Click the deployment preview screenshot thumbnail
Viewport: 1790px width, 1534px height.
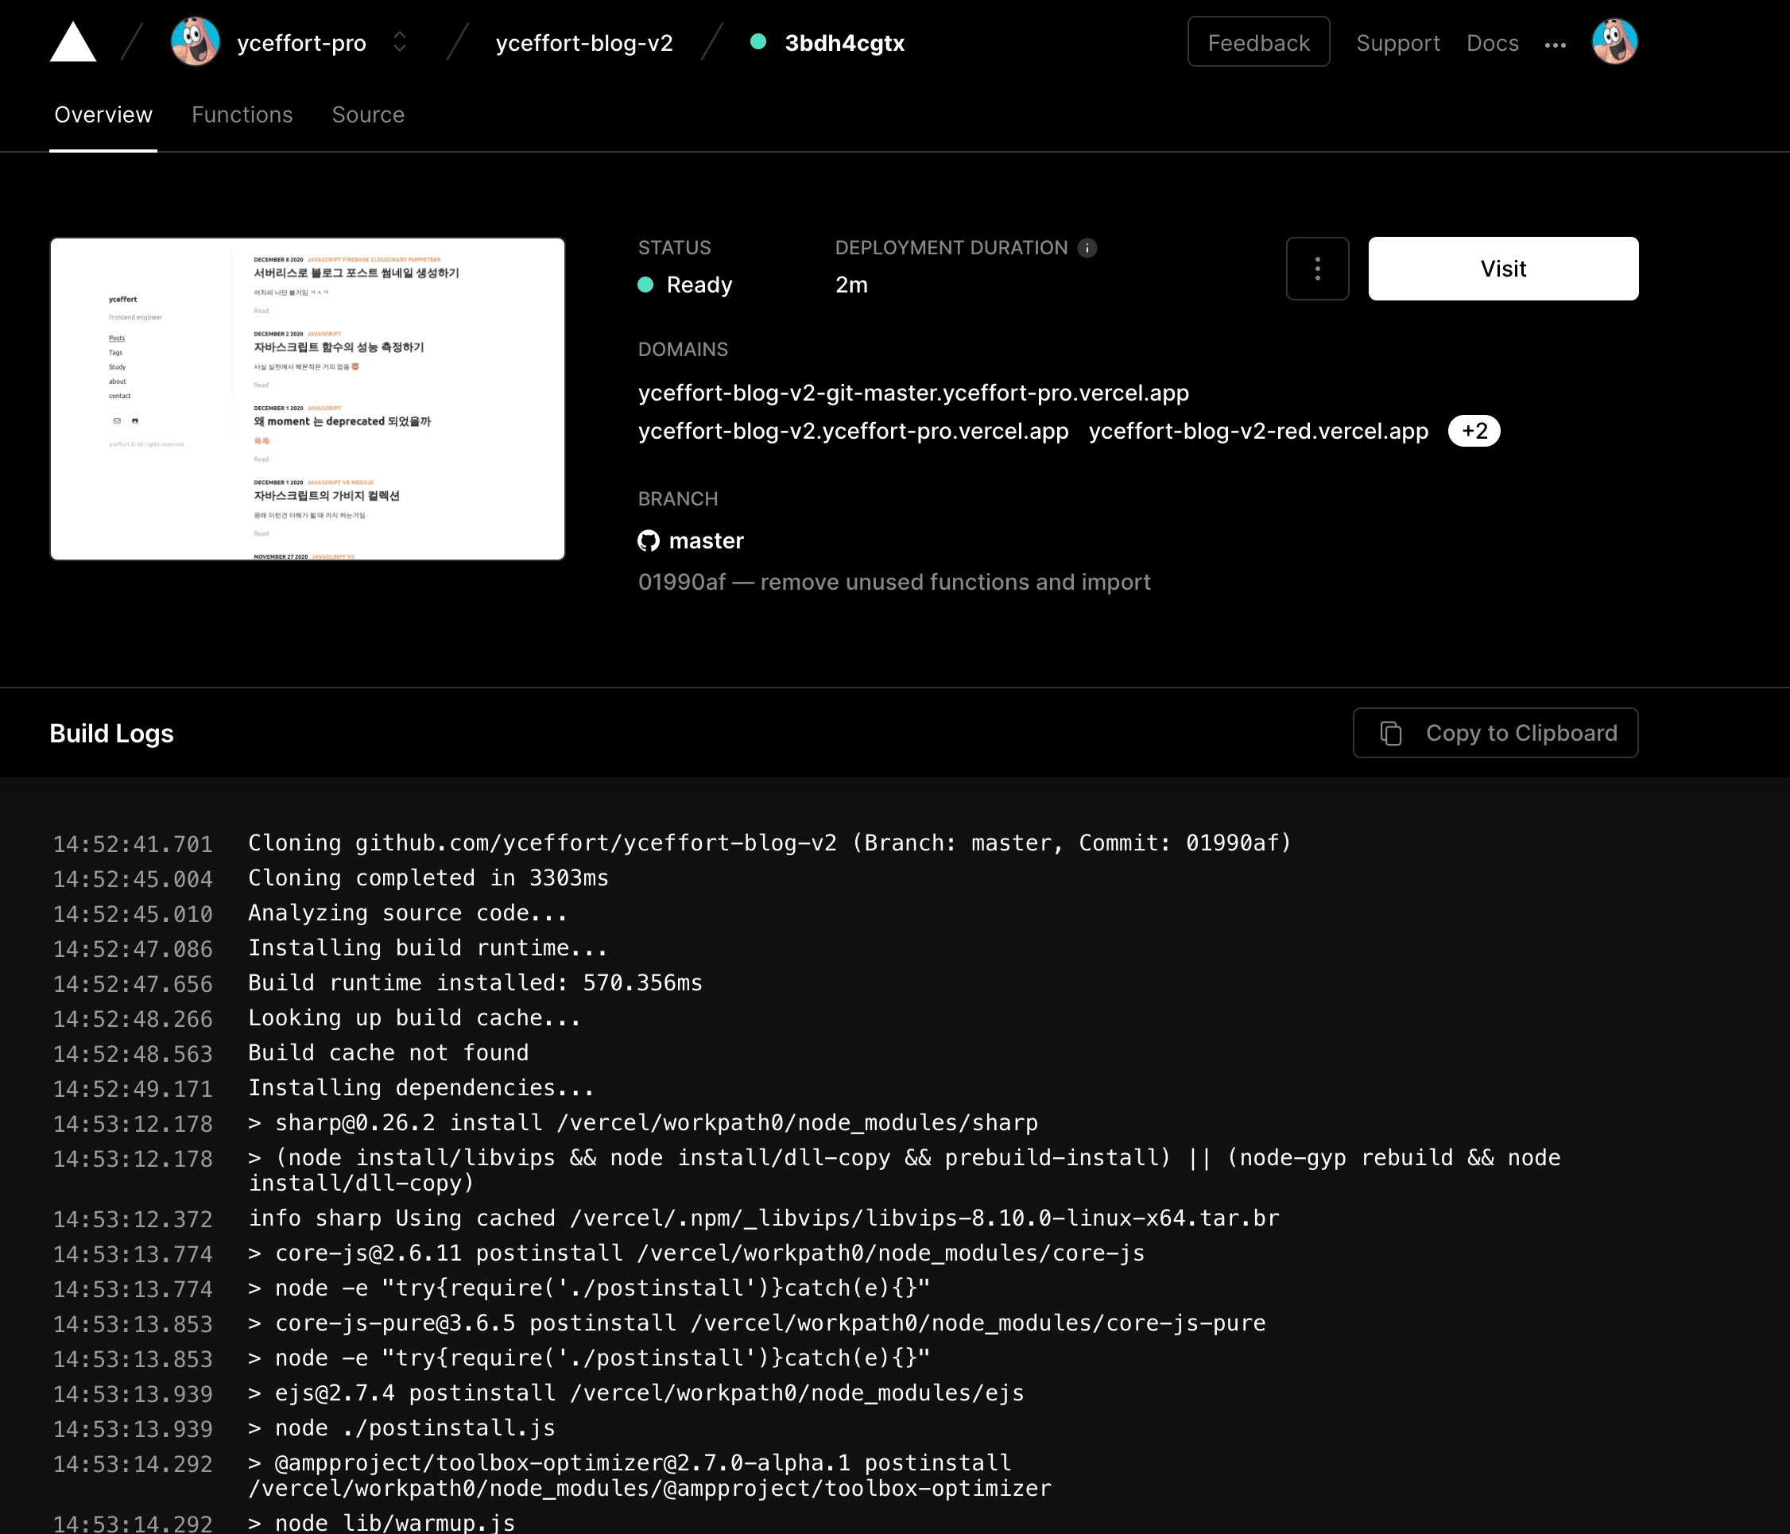pos(308,399)
